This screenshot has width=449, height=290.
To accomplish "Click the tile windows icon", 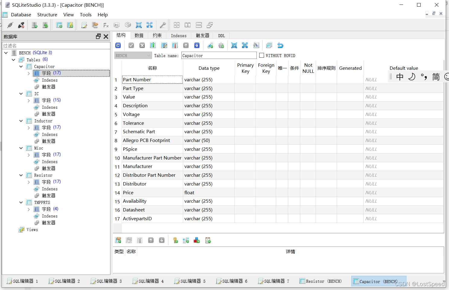I will [x=177, y=25].
